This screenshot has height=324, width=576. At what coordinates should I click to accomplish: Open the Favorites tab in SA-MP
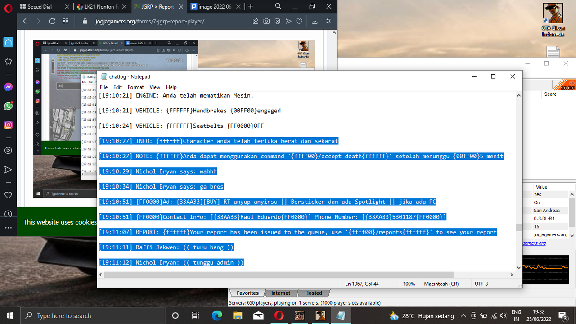coord(247,293)
